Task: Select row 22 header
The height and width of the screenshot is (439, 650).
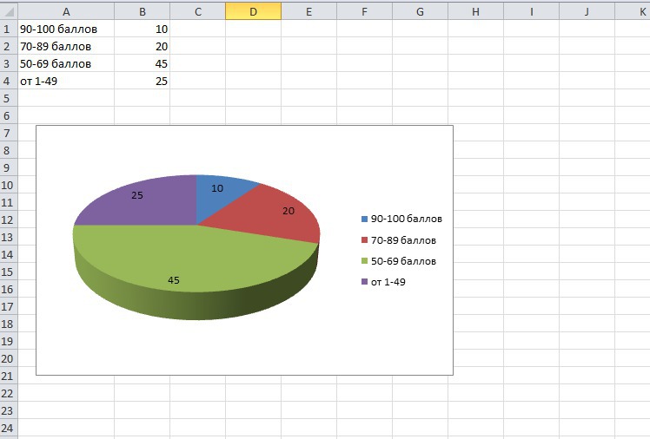Action: point(9,393)
